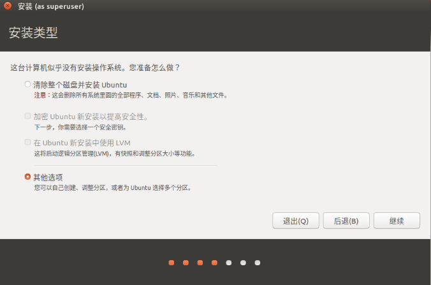431x285 pixels.
Task: Go back with the 后退(B) button
Action: 346,221
